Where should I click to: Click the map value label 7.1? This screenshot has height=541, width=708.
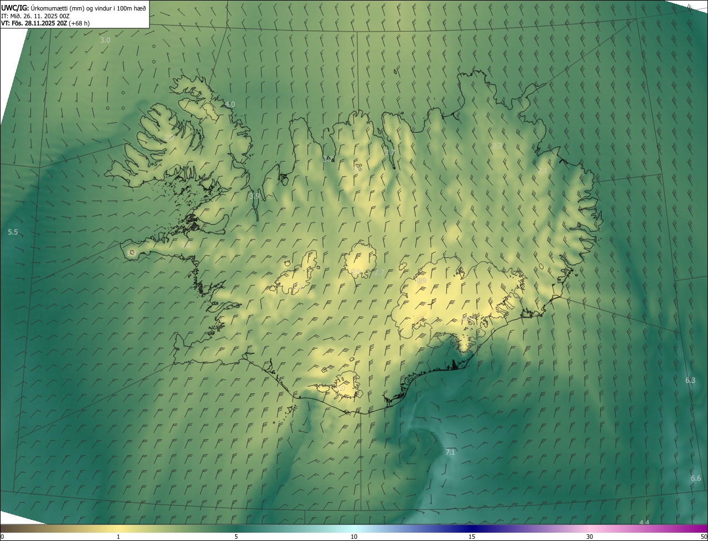click(x=450, y=452)
